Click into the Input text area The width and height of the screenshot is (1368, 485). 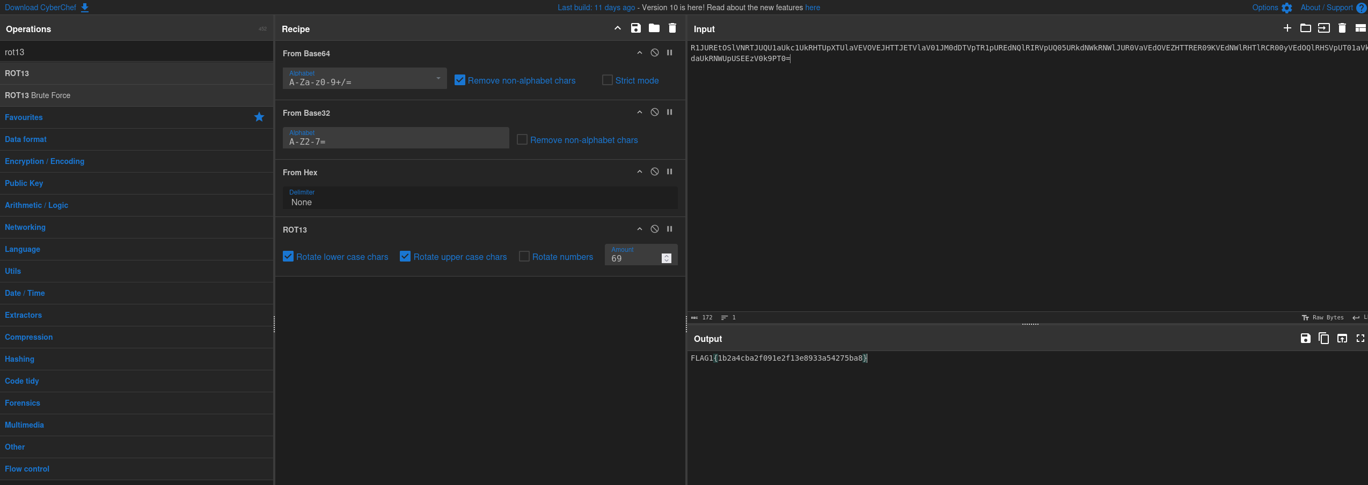tap(1027, 177)
